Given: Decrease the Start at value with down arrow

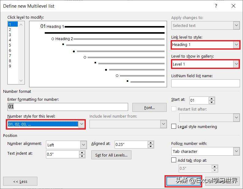Looking at the screenshot, I should 211,102.
